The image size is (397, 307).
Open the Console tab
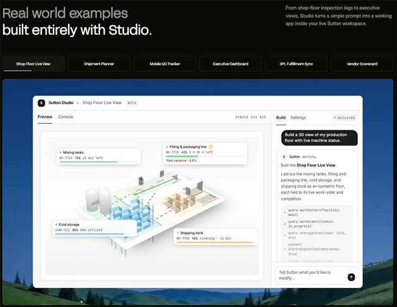click(x=66, y=117)
